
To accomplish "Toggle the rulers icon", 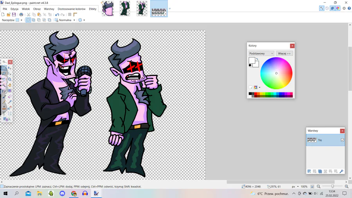I will (75, 14).
